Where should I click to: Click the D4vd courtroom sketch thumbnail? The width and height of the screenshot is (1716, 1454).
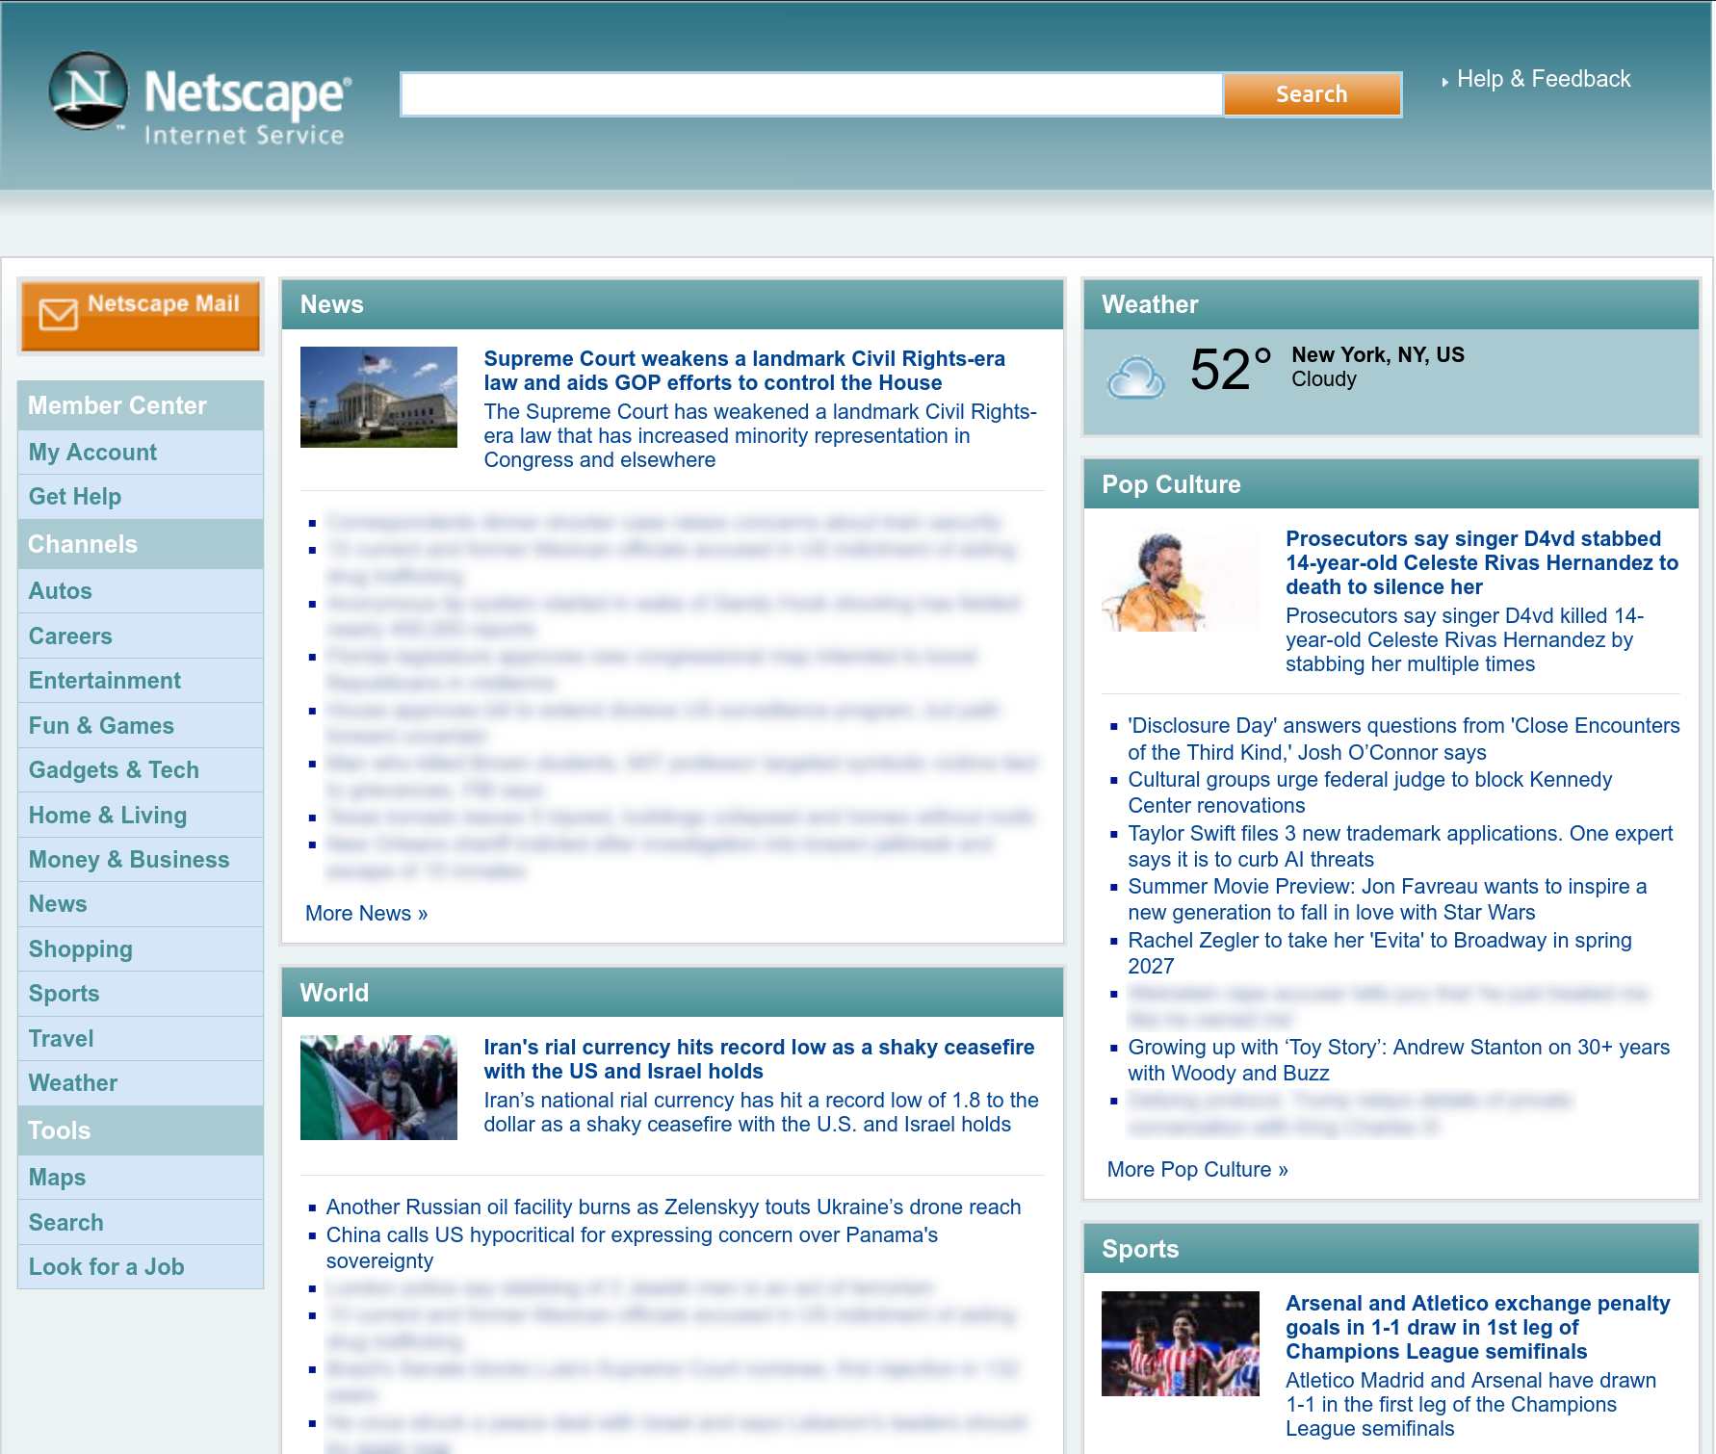(x=1180, y=582)
